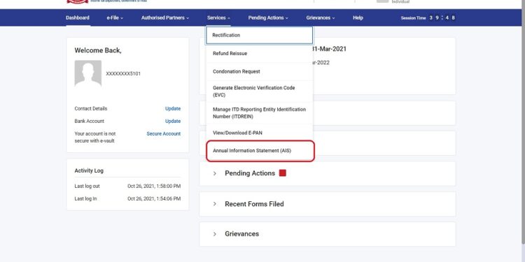The height and width of the screenshot is (262, 525).
Task: Click the Bank Account label
Action: [90, 122]
